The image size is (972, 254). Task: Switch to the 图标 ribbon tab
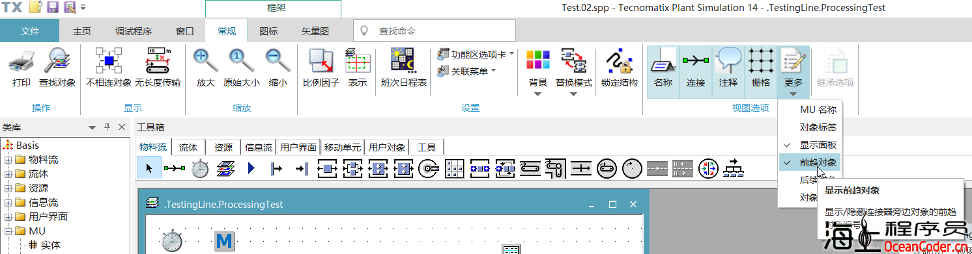point(268,31)
